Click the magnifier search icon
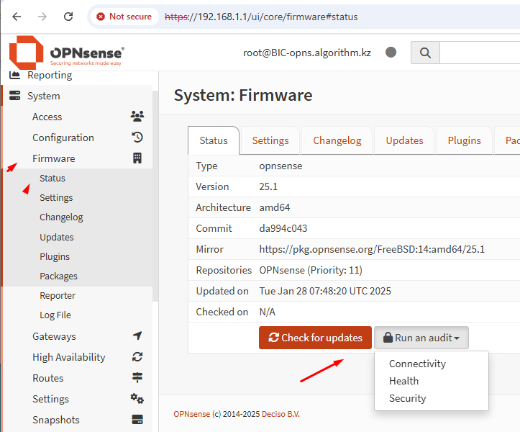 [425, 53]
